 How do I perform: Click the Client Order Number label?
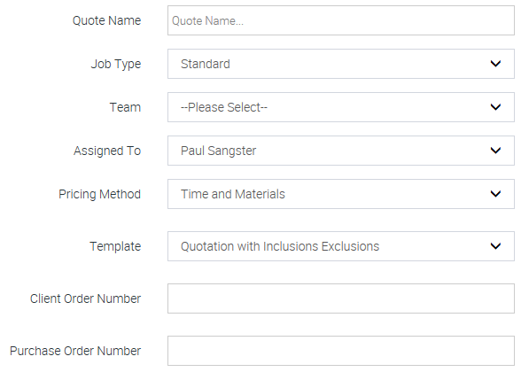coord(85,298)
